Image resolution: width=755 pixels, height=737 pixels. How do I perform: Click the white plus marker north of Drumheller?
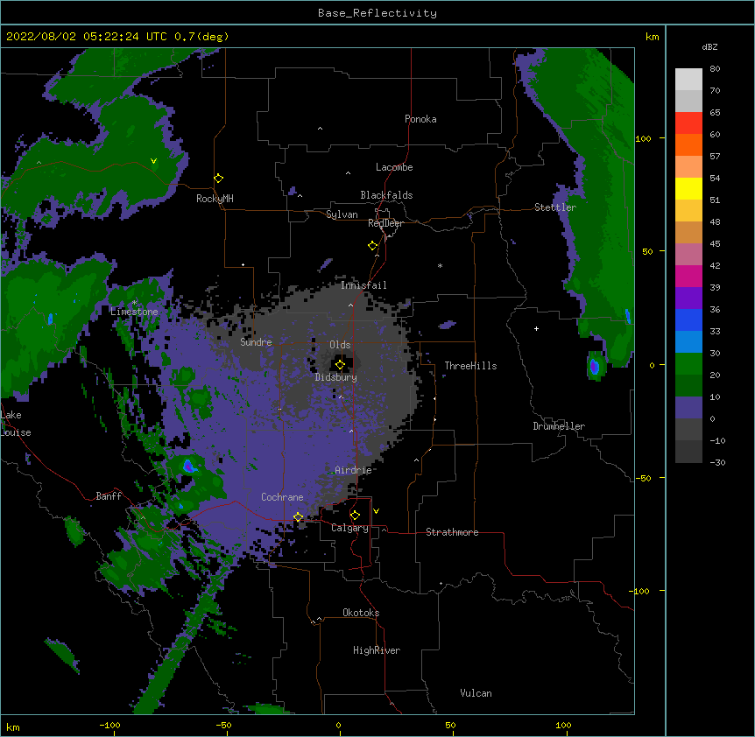point(536,328)
